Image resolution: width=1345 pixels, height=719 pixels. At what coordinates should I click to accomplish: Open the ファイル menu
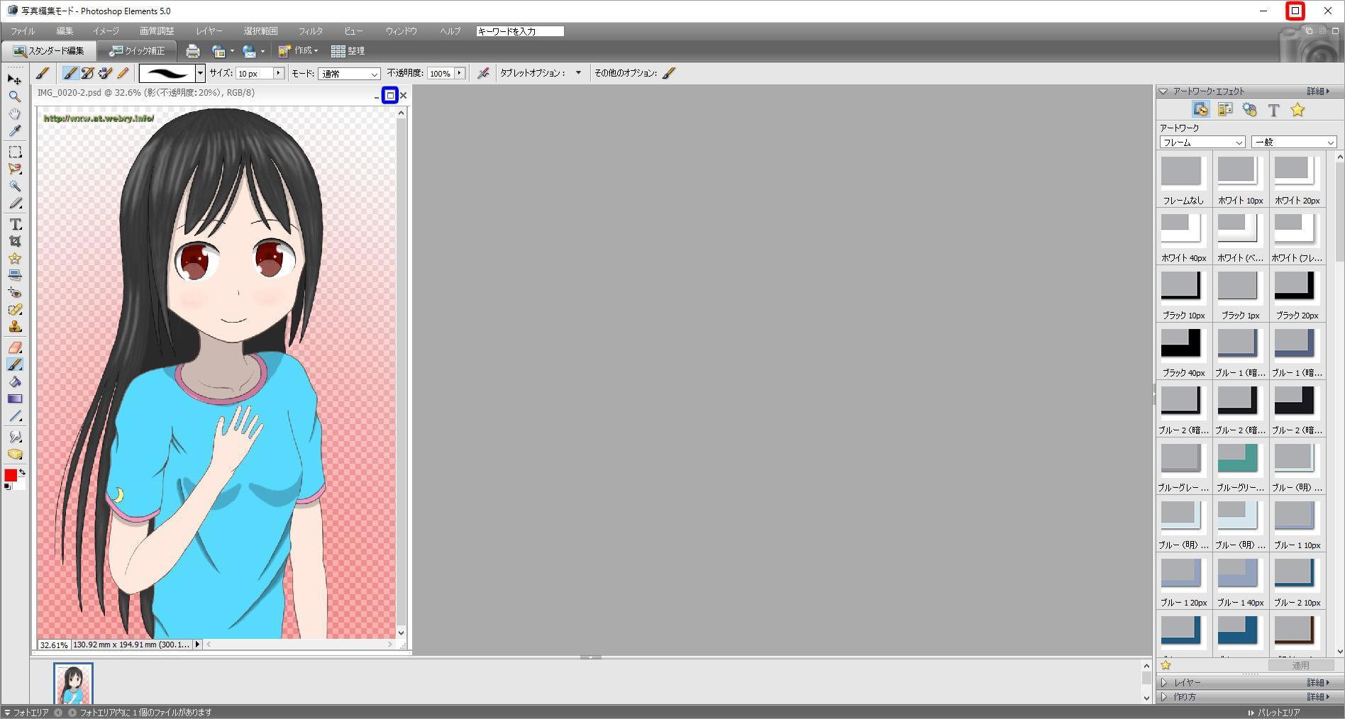pyautogui.click(x=23, y=31)
